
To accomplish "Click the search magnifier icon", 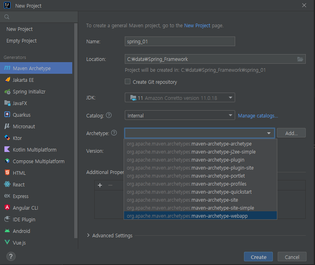I will (x=7, y=17).
